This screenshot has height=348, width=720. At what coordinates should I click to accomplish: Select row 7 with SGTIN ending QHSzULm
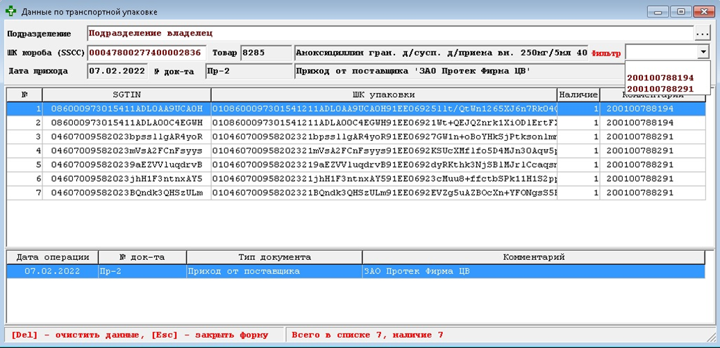pos(126,192)
